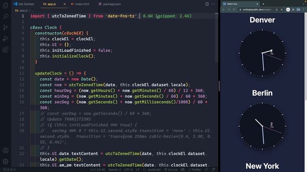307x172 pixels.
Task: Change the Spaces indentation setting in status bar
Action: [x=115, y=170]
